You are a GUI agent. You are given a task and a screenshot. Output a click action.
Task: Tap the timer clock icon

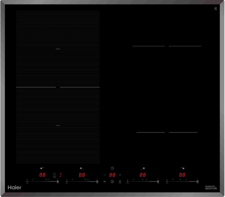[112, 169]
